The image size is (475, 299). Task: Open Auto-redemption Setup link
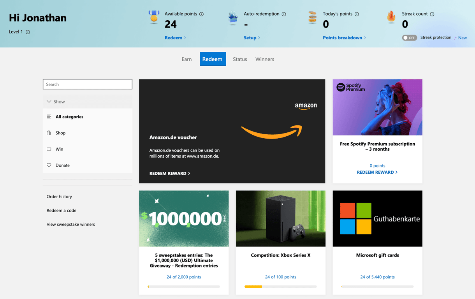[252, 38]
